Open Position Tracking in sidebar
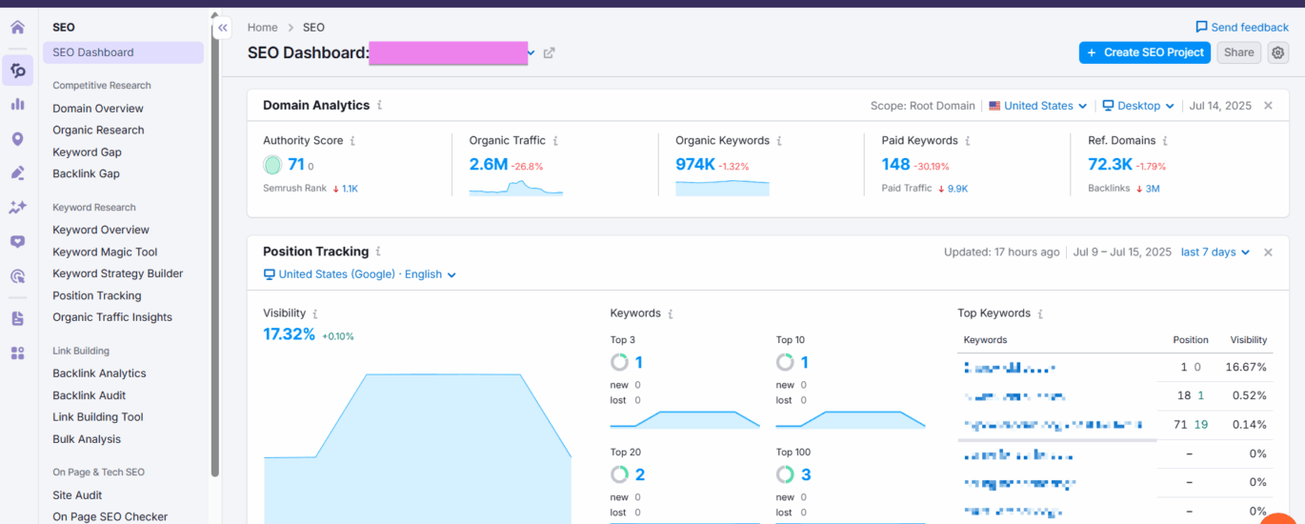Screen dimensions: 1305x524 click(97, 296)
